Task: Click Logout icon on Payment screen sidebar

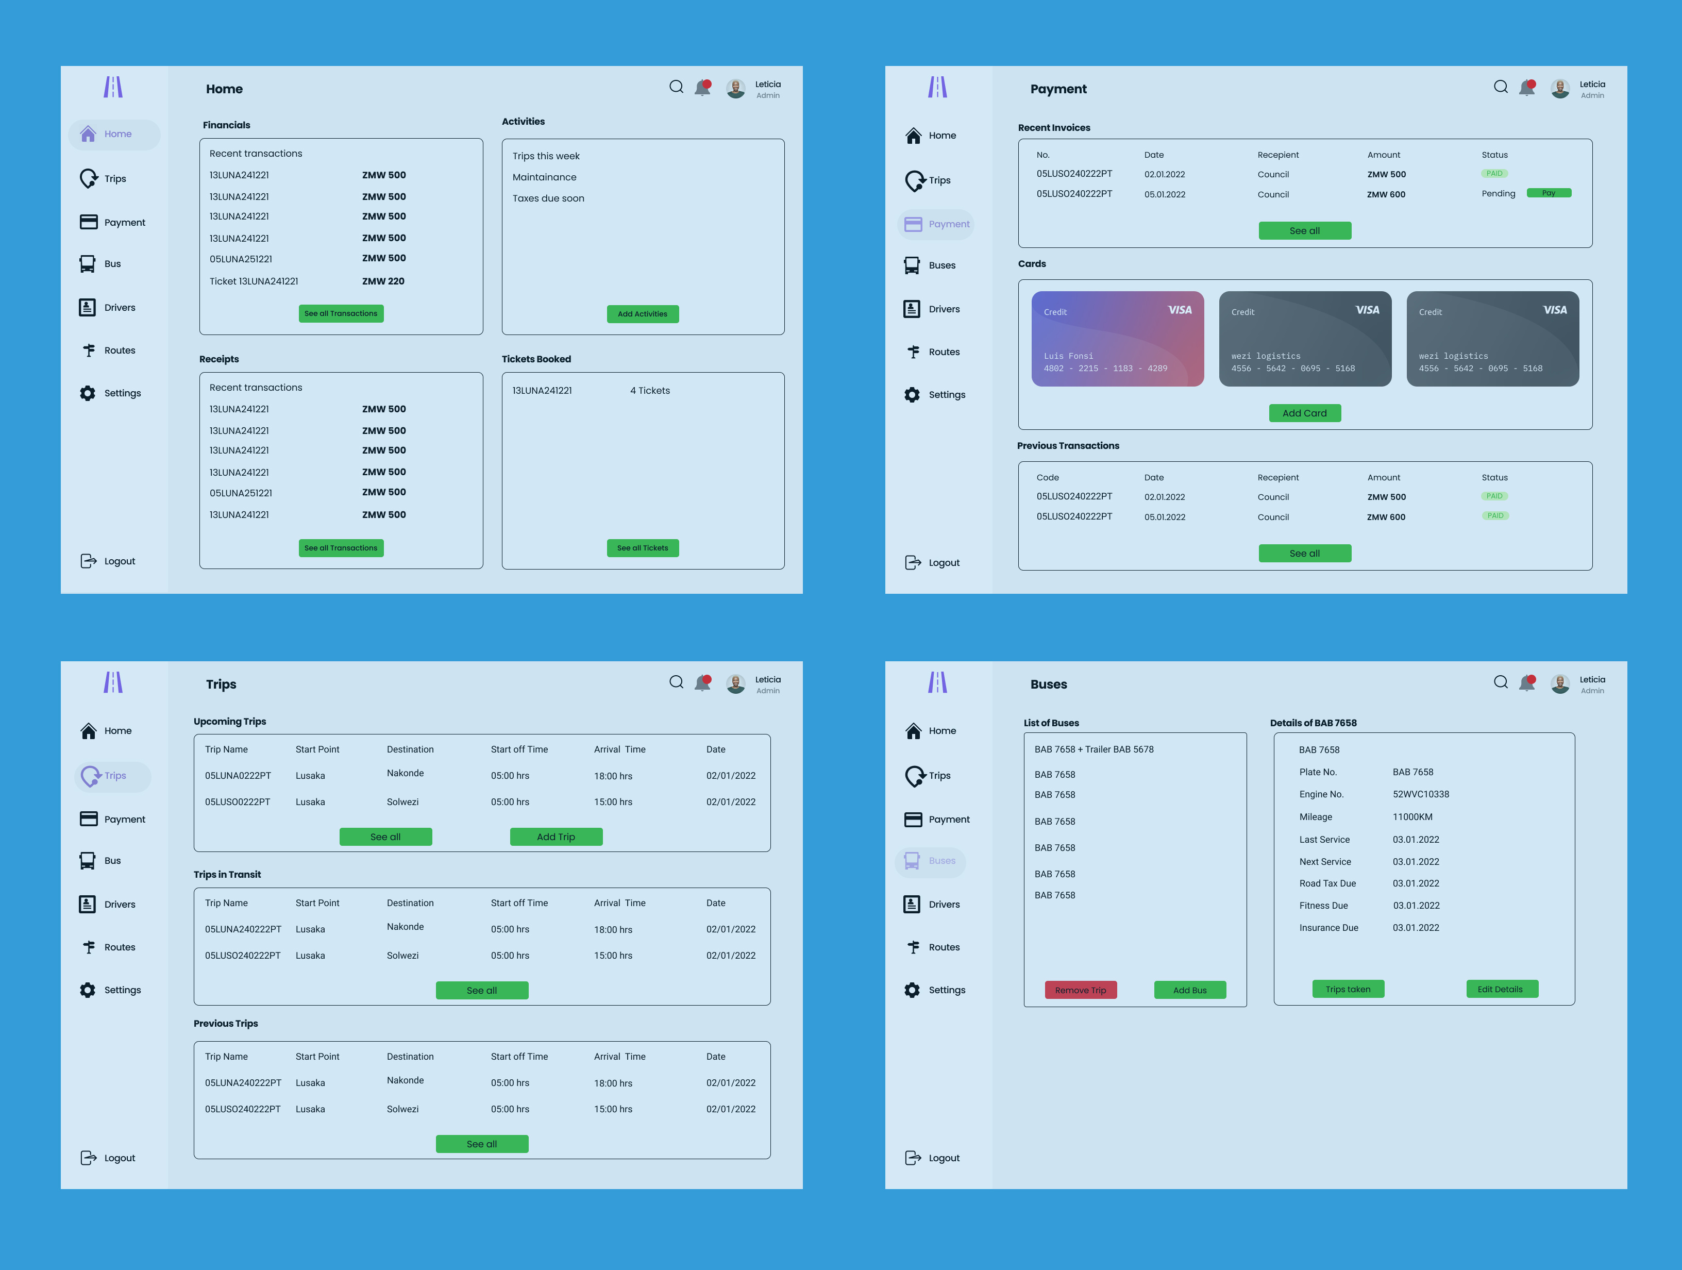Action: click(913, 563)
